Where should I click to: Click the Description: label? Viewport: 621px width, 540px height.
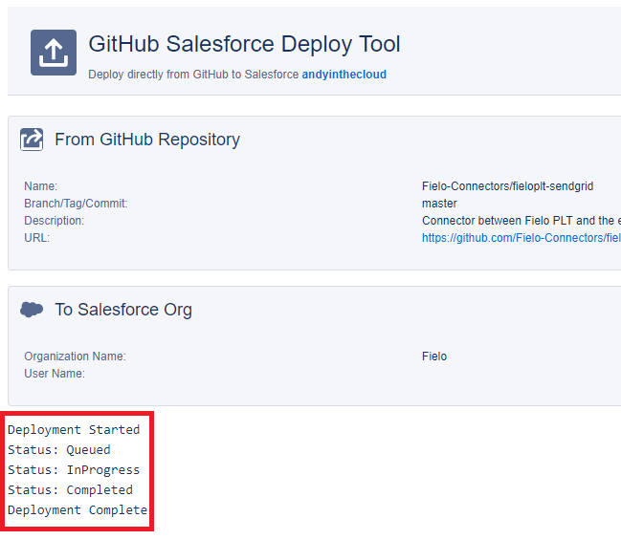coord(55,221)
